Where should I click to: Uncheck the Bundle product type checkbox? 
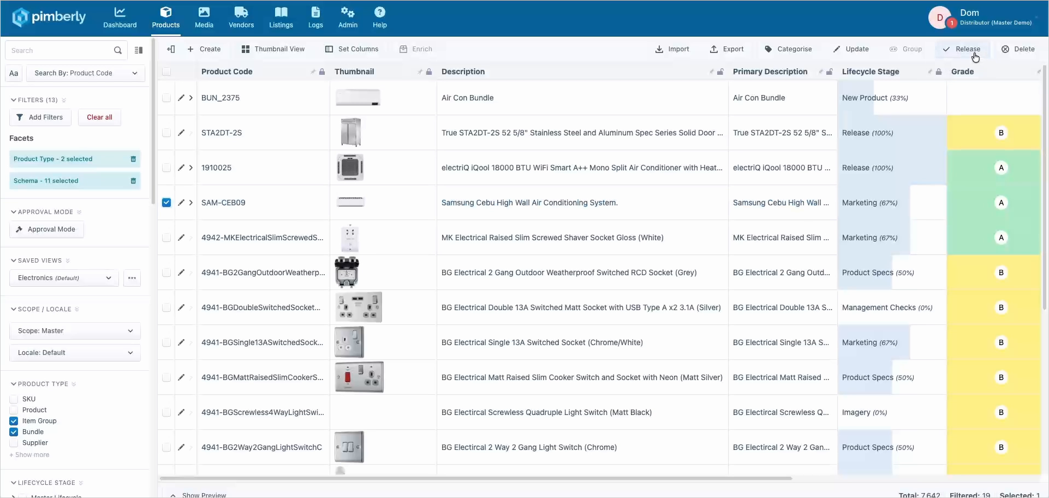[x=14, y=432]
